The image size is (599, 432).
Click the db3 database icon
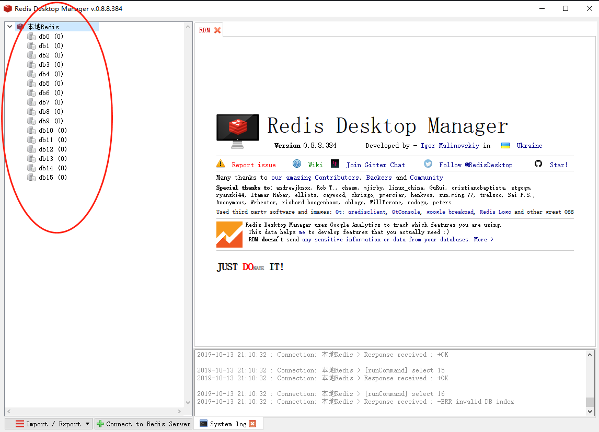31,64
